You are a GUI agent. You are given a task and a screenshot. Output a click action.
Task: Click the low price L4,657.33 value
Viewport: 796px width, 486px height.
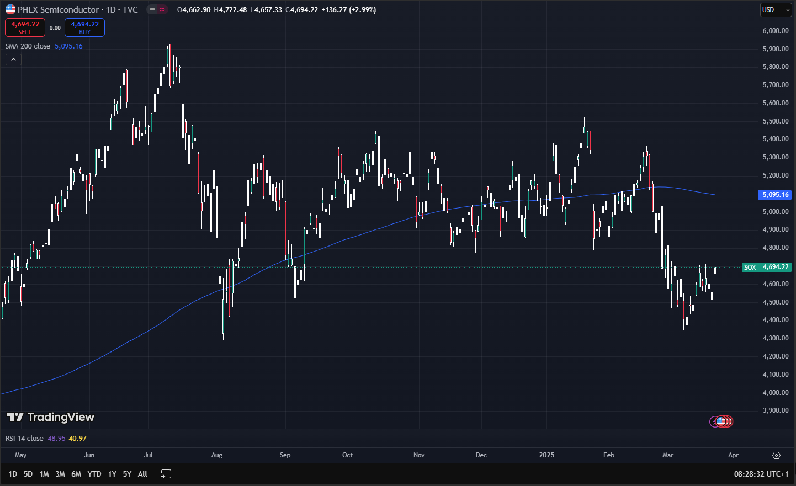pos(266,10)
